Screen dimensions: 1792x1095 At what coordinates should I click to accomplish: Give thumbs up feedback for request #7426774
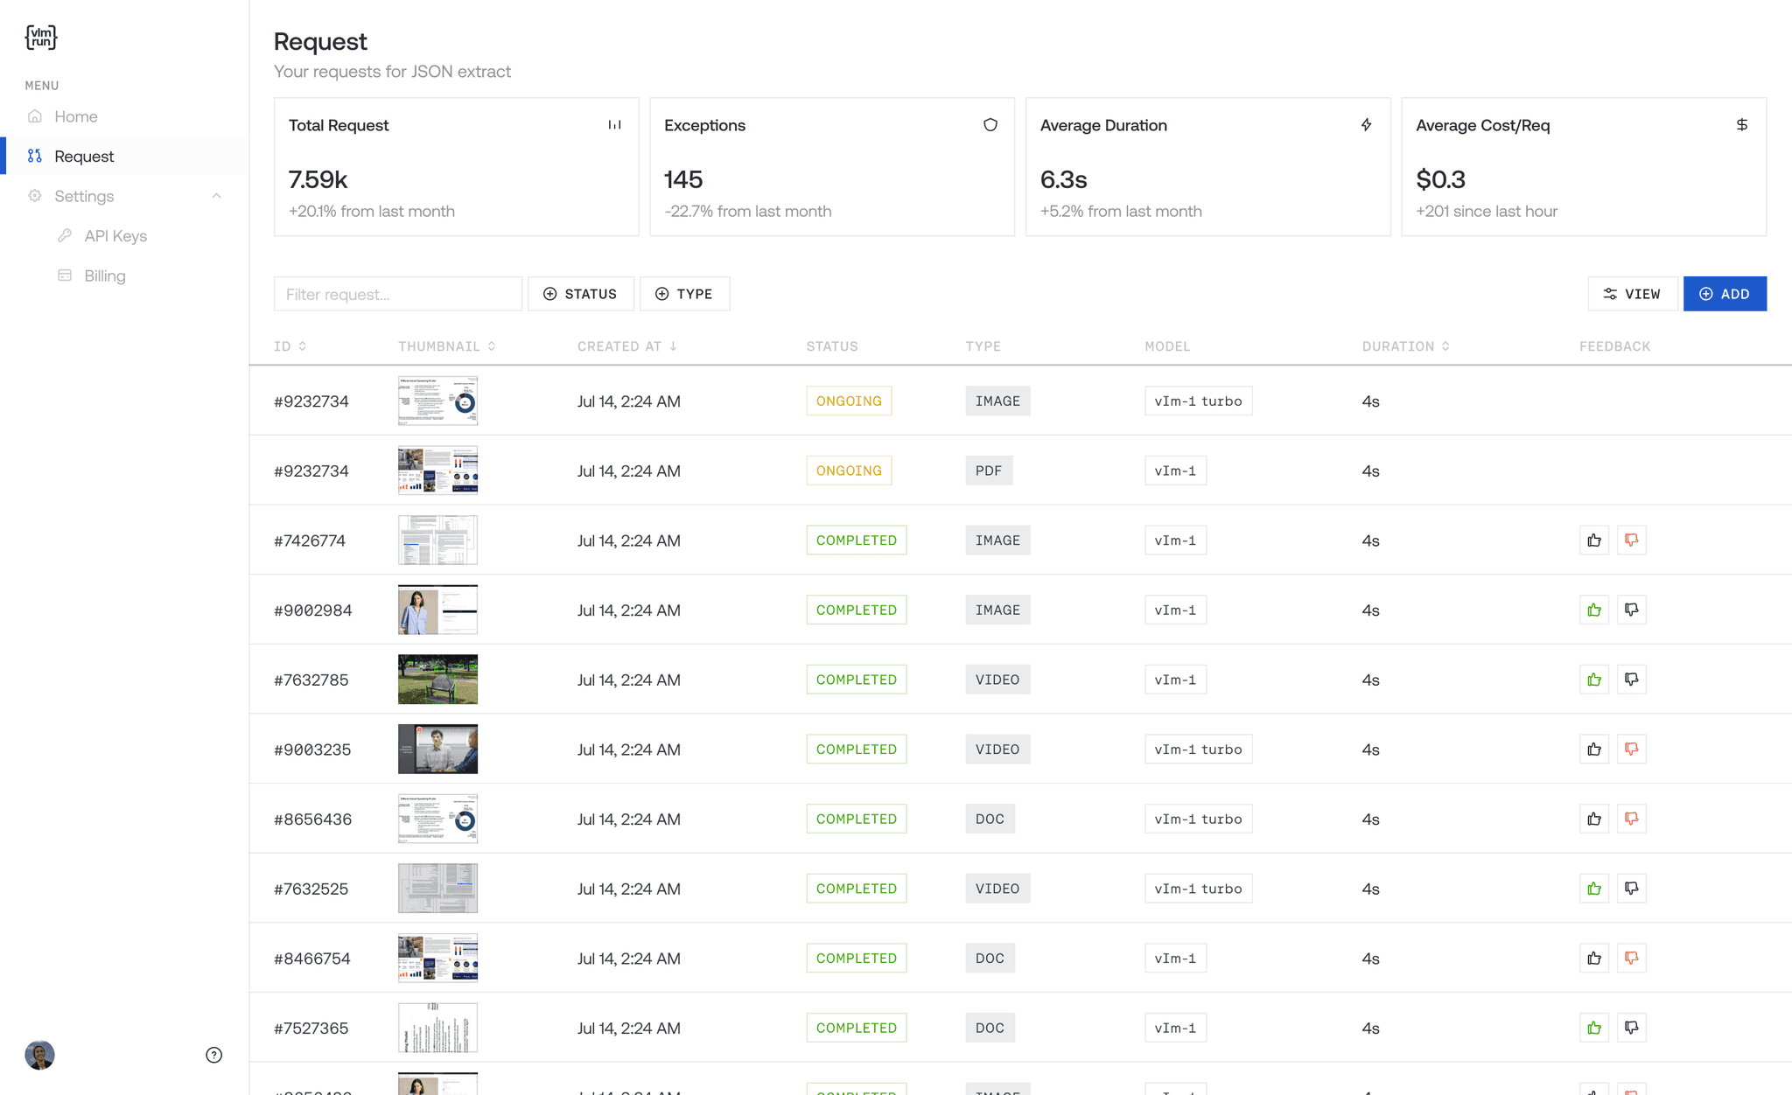click(1593, 540)
